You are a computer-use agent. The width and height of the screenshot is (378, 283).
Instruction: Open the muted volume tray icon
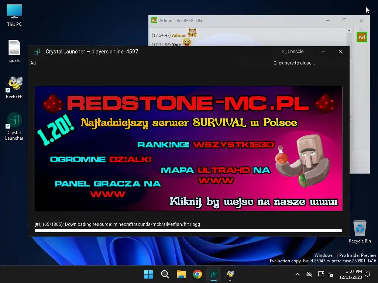tap(330, 274)
